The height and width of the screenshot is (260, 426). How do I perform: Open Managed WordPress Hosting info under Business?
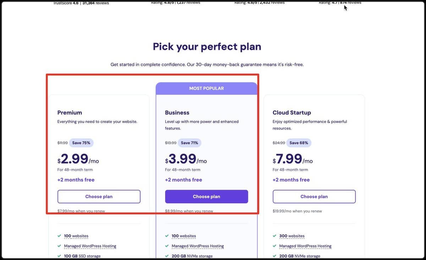tap(198, 246)
